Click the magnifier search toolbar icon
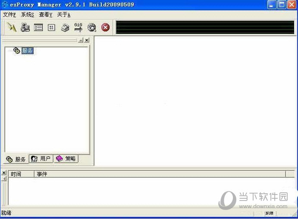The image size is (298, 219). (x=92, y=28)
